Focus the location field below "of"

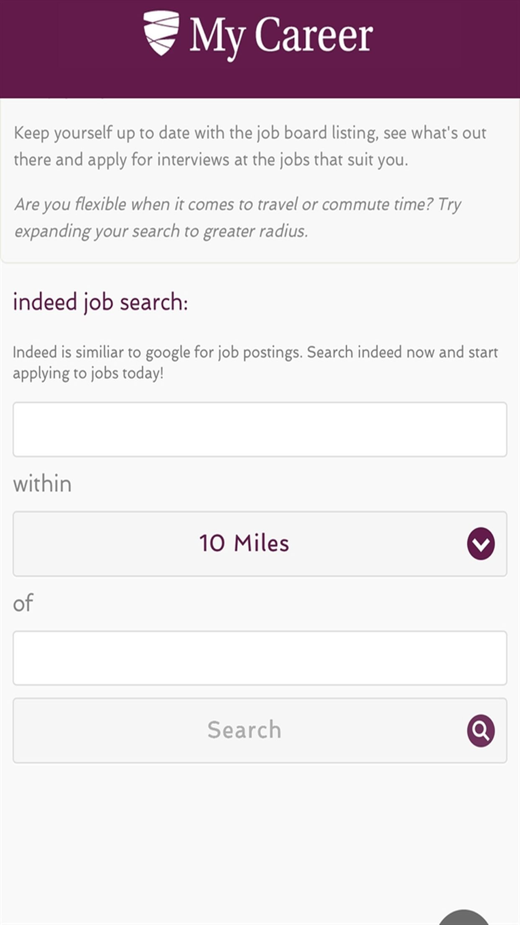[259, 658]
